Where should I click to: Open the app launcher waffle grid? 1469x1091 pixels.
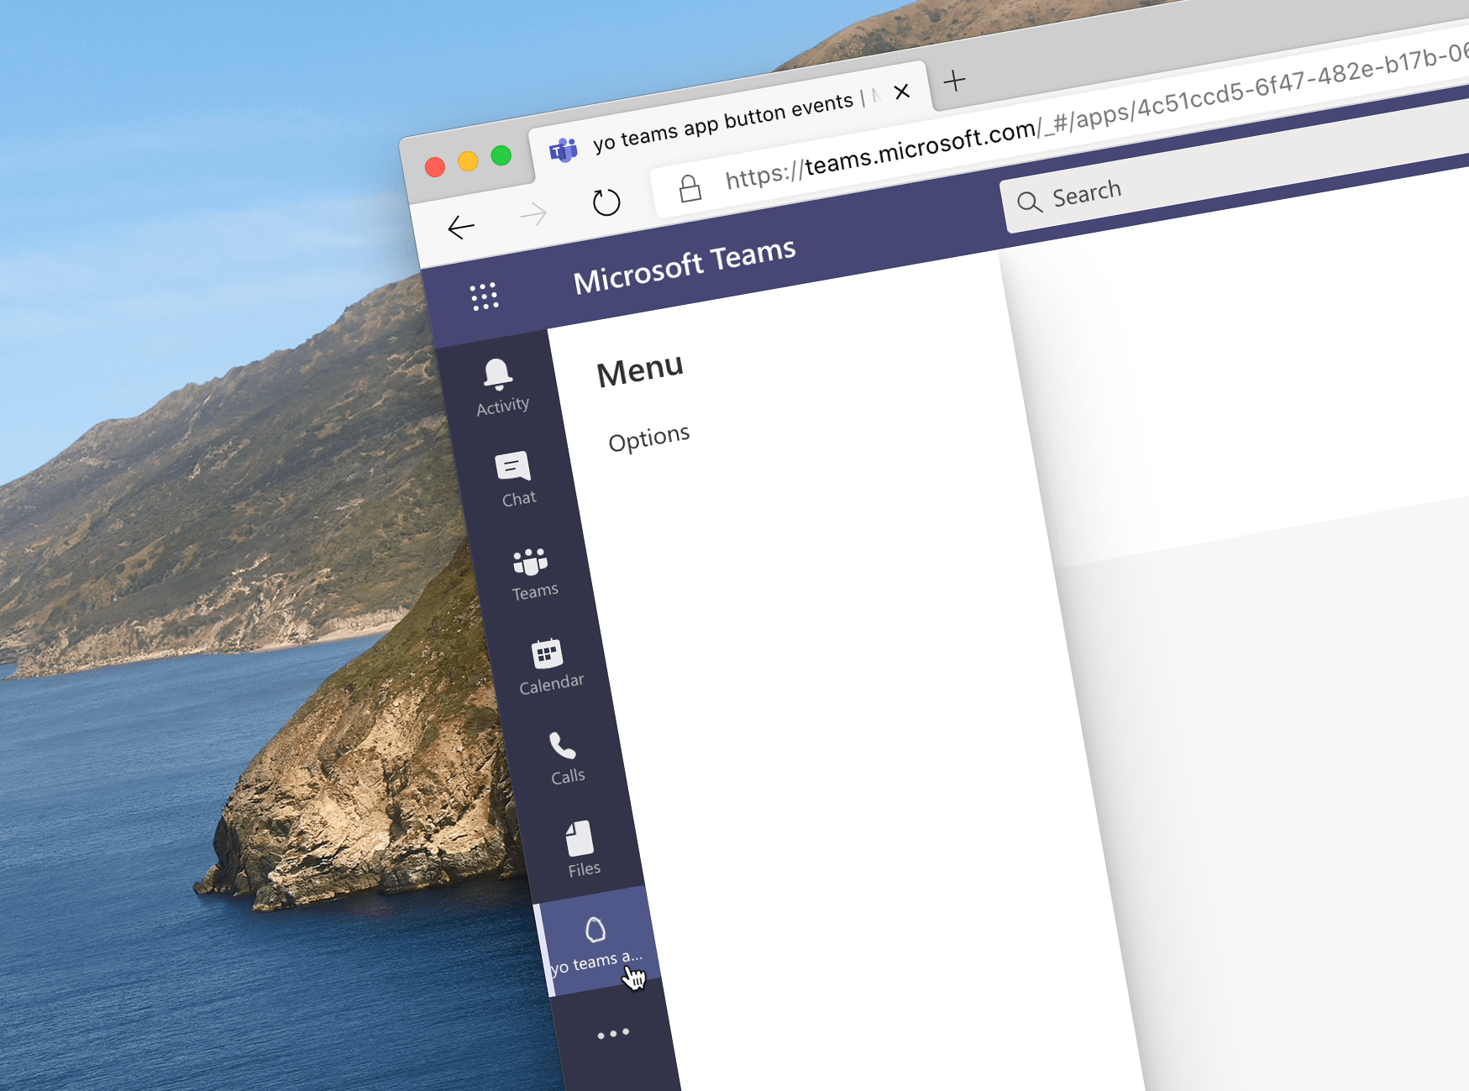484,296
